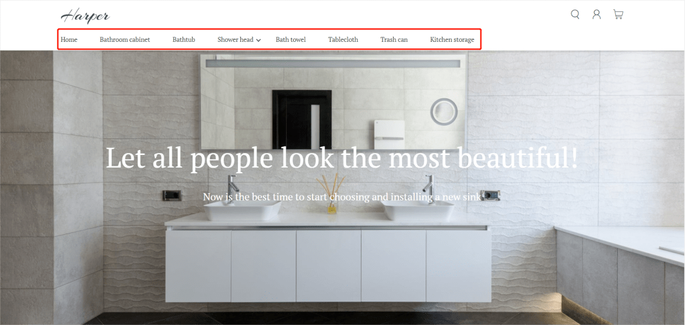Open the Bathroom cabinet category
The height and width of the screenshot is (325, 685).
[x=124, y=39]
